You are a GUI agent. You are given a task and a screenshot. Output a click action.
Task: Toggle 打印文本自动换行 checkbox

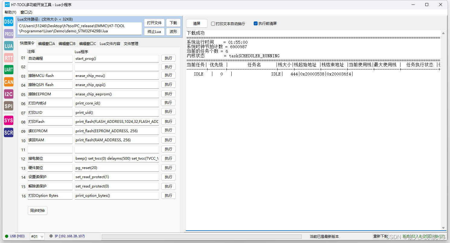[x=213, y=24]
